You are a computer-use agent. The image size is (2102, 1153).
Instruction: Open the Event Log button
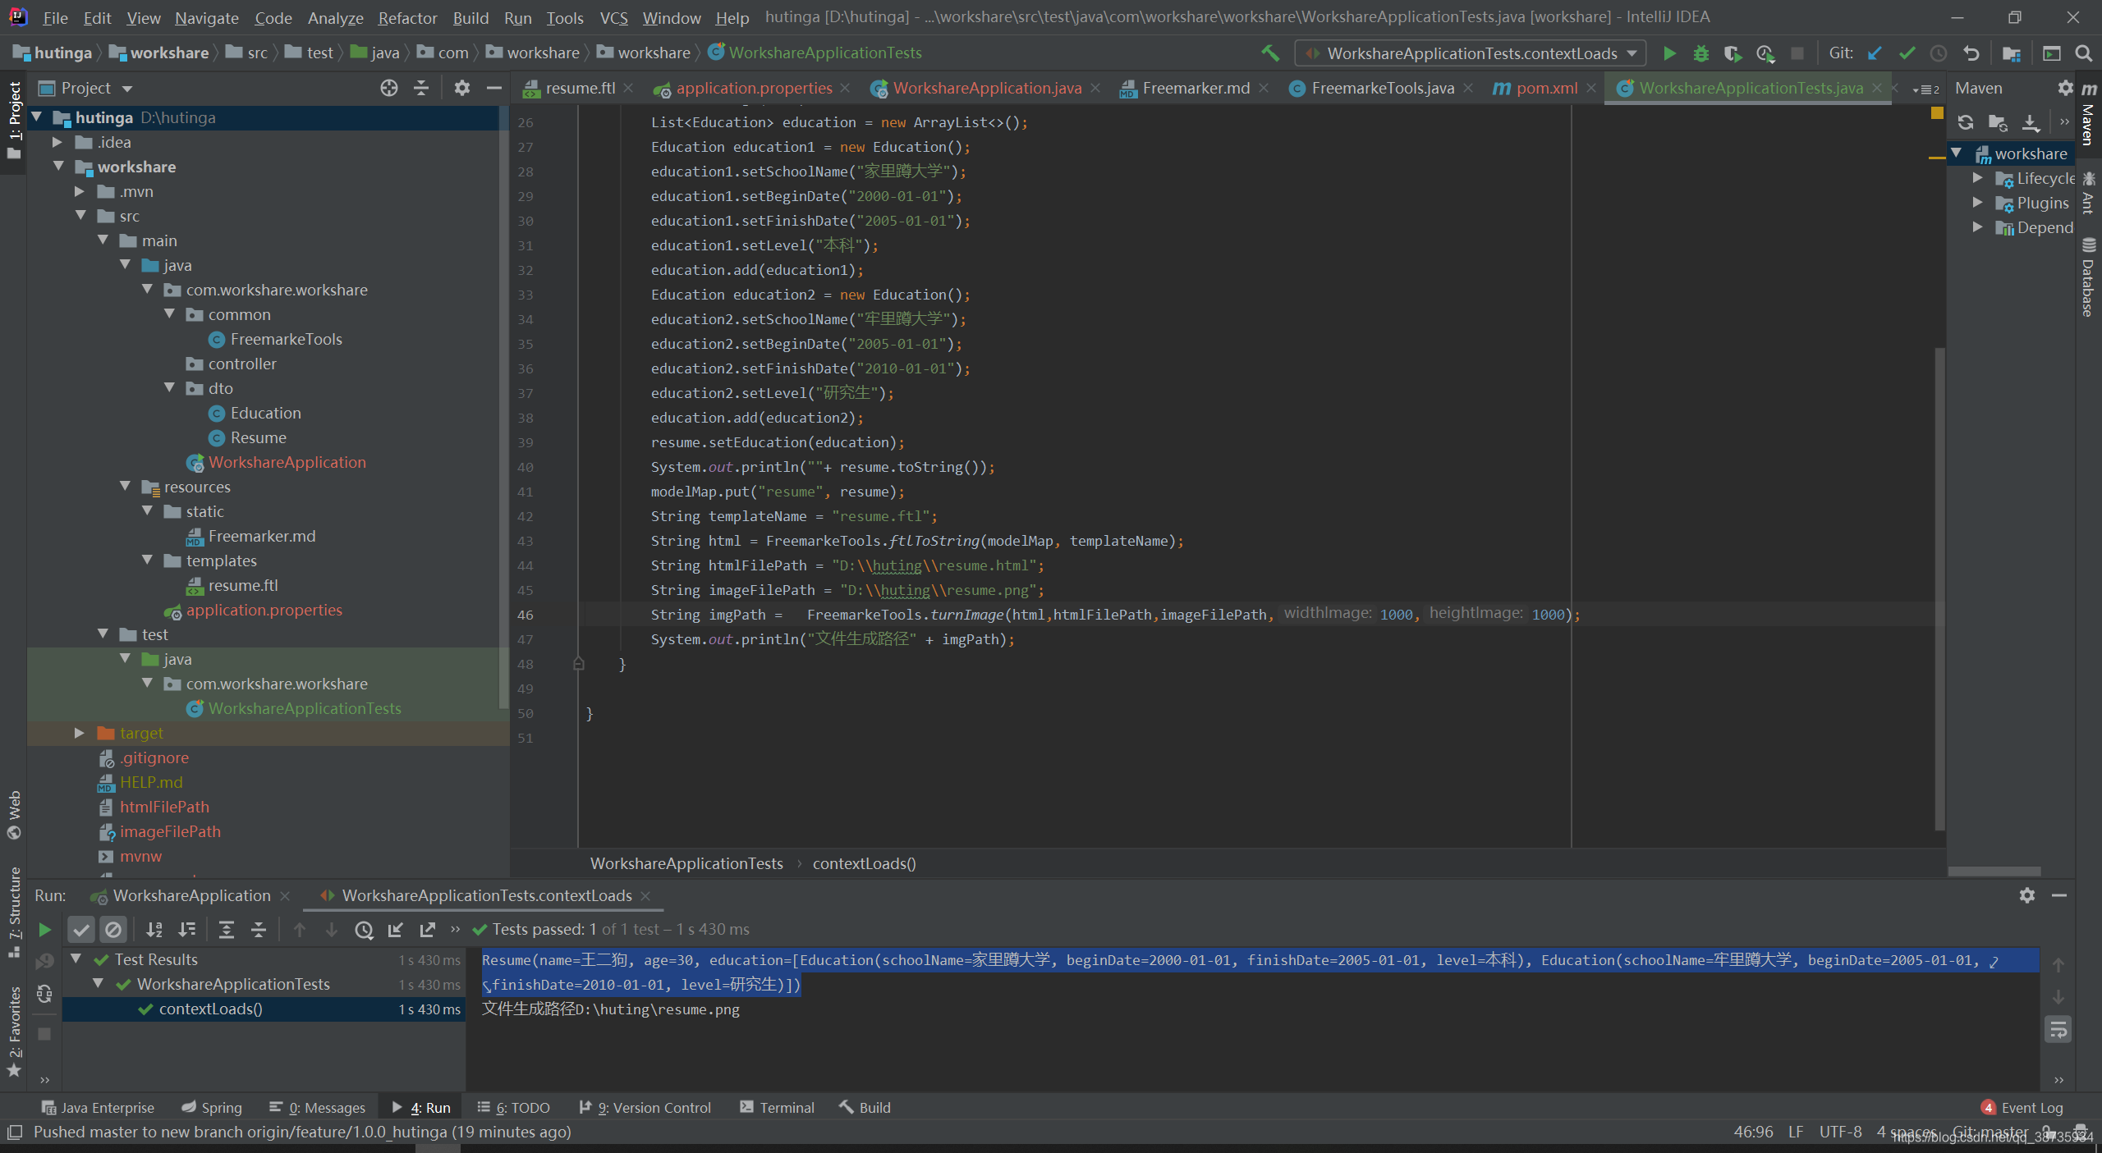click(2022, 1108)
